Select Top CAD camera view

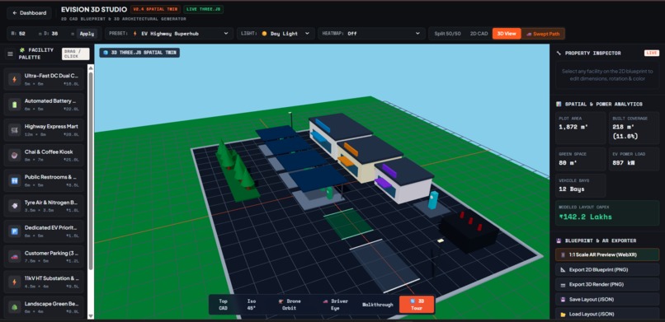(x=223, y=305)
